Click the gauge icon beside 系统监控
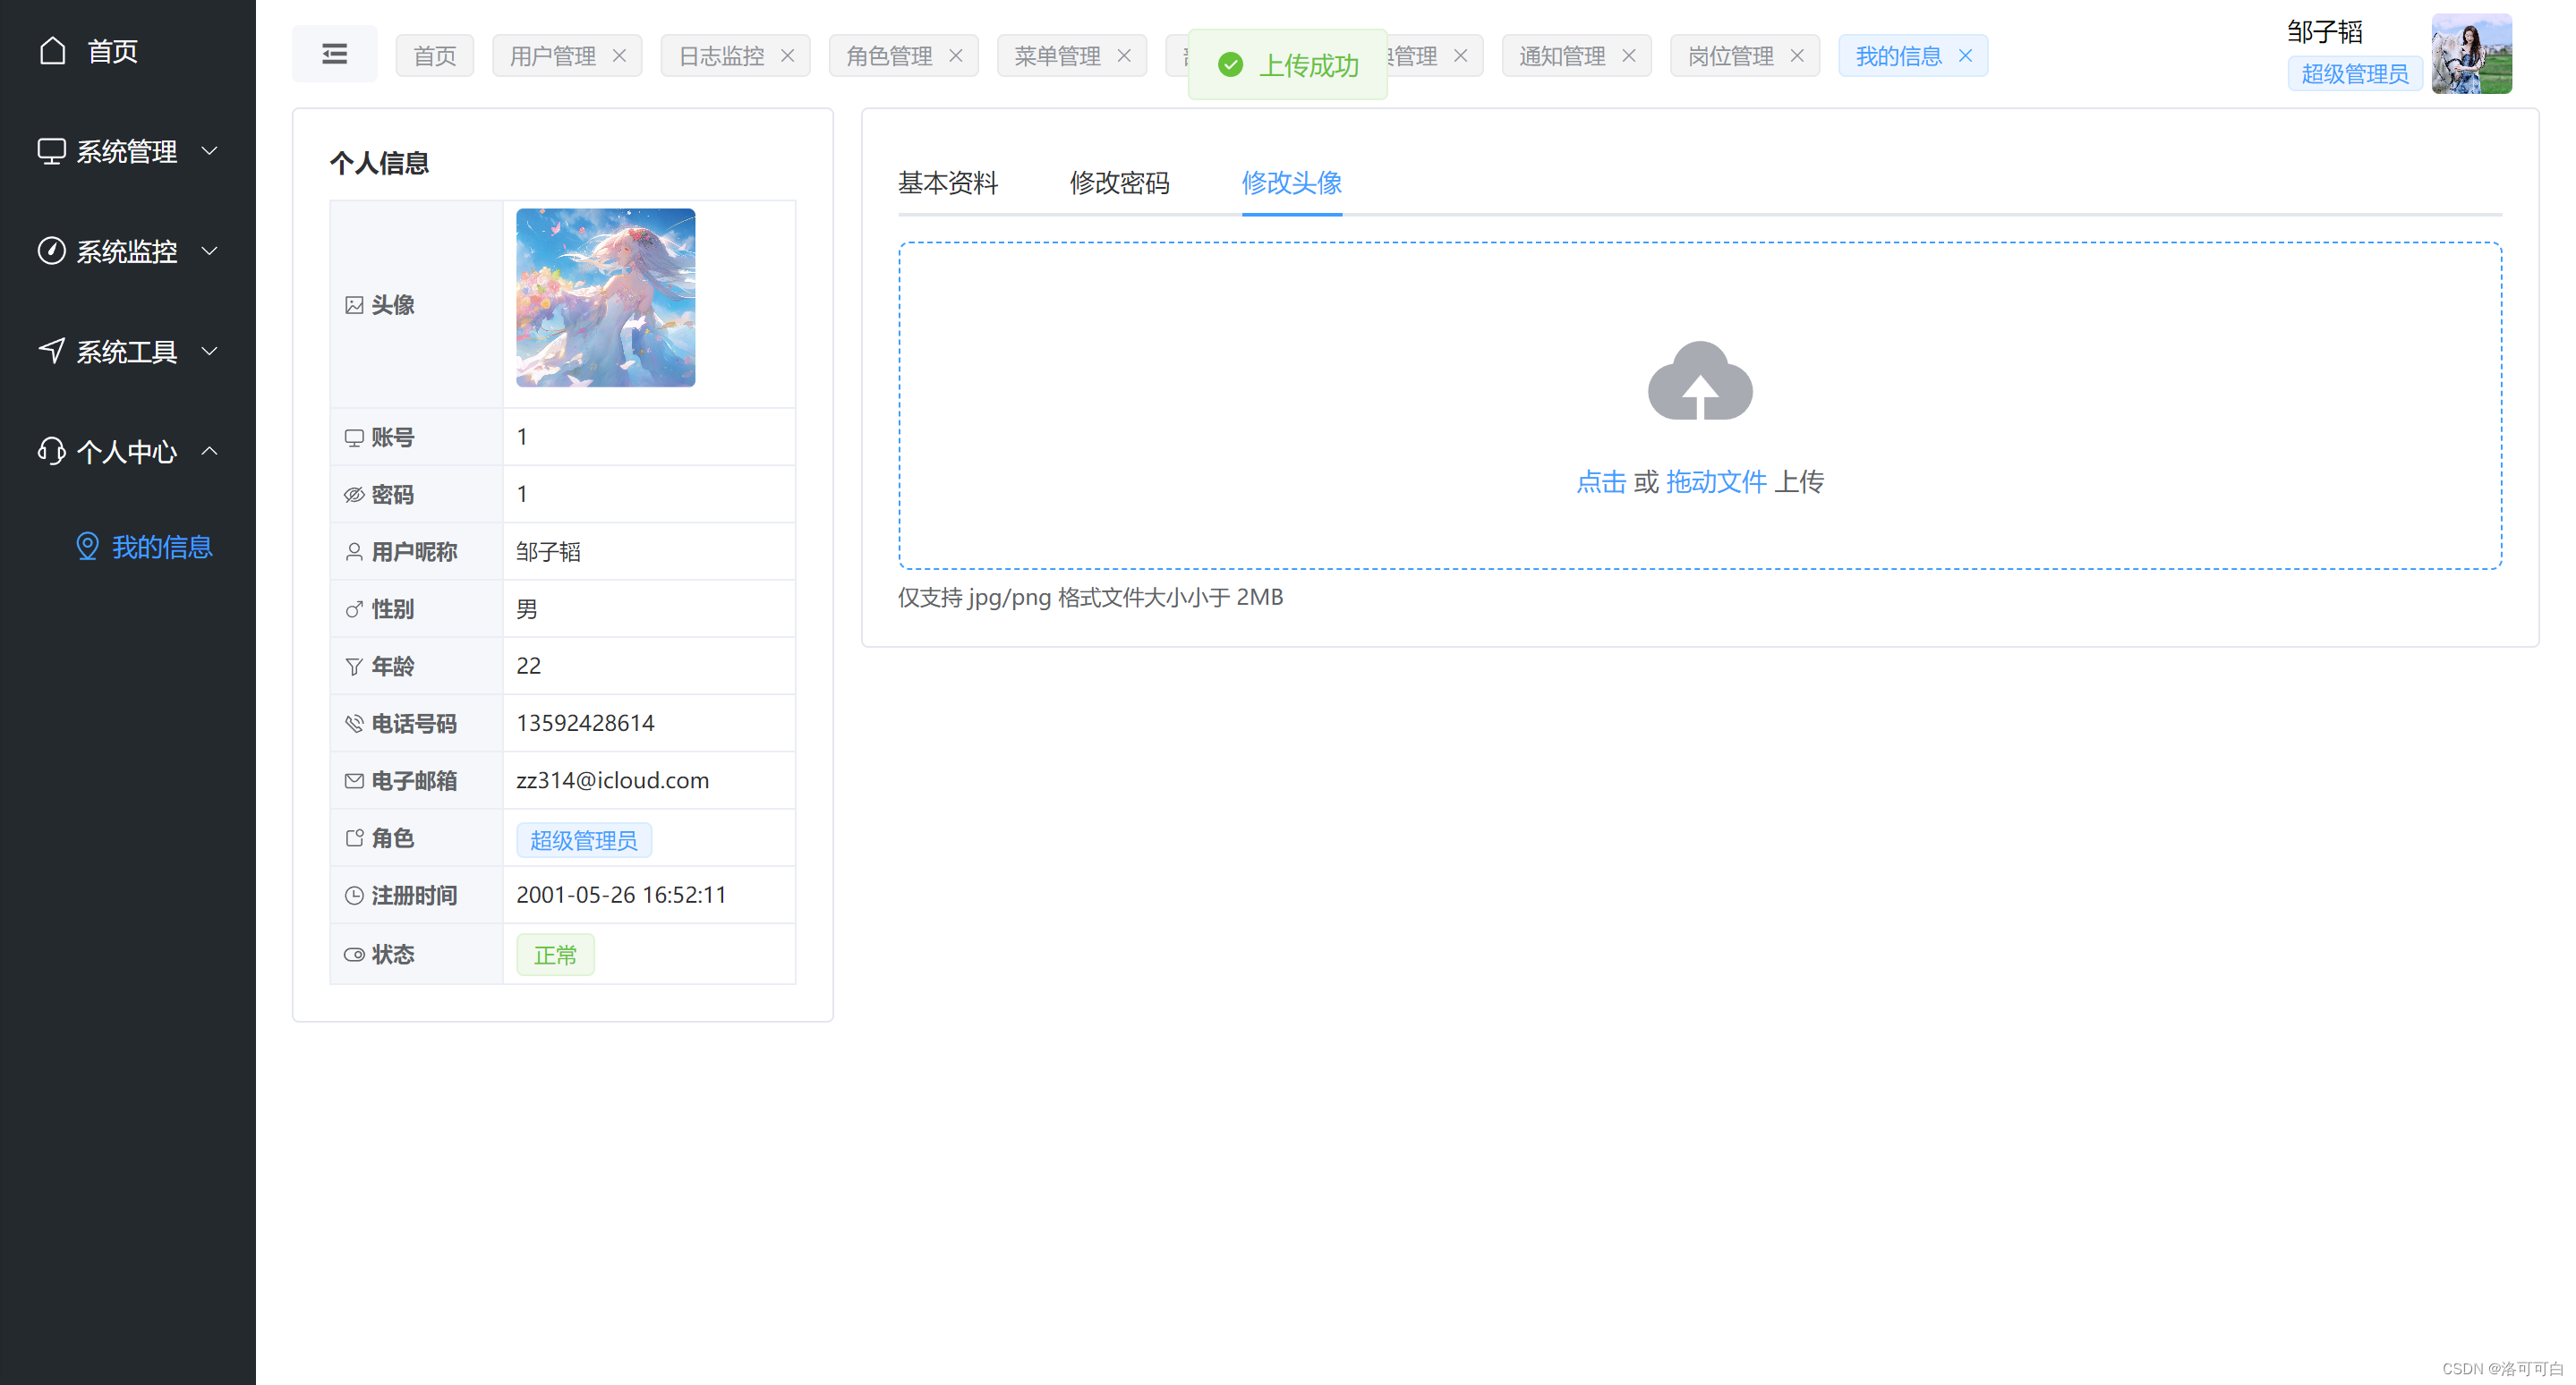 pyautogui.click(x=51, y=251)
